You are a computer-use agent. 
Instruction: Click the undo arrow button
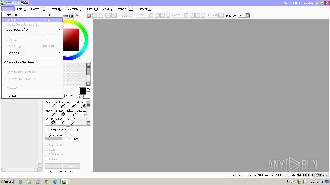[94, 15]
